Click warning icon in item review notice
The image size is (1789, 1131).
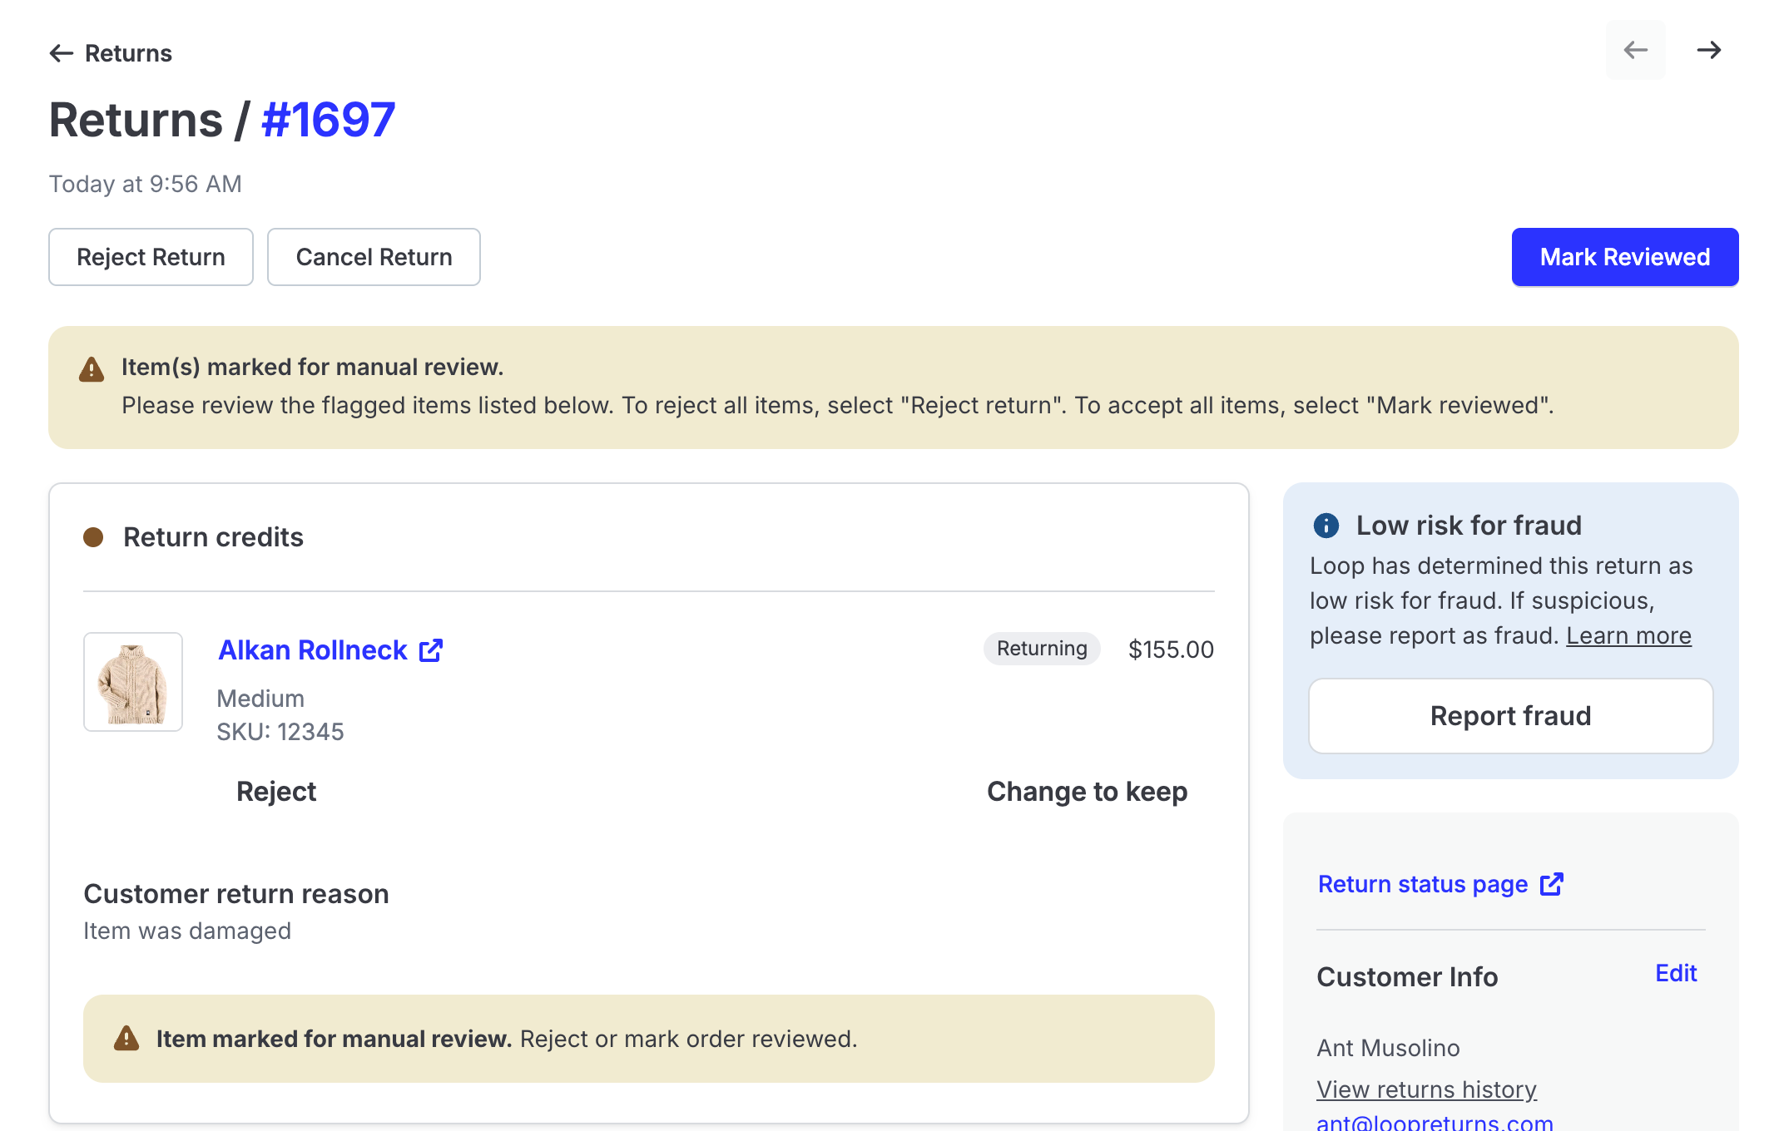click(126, 1039)
